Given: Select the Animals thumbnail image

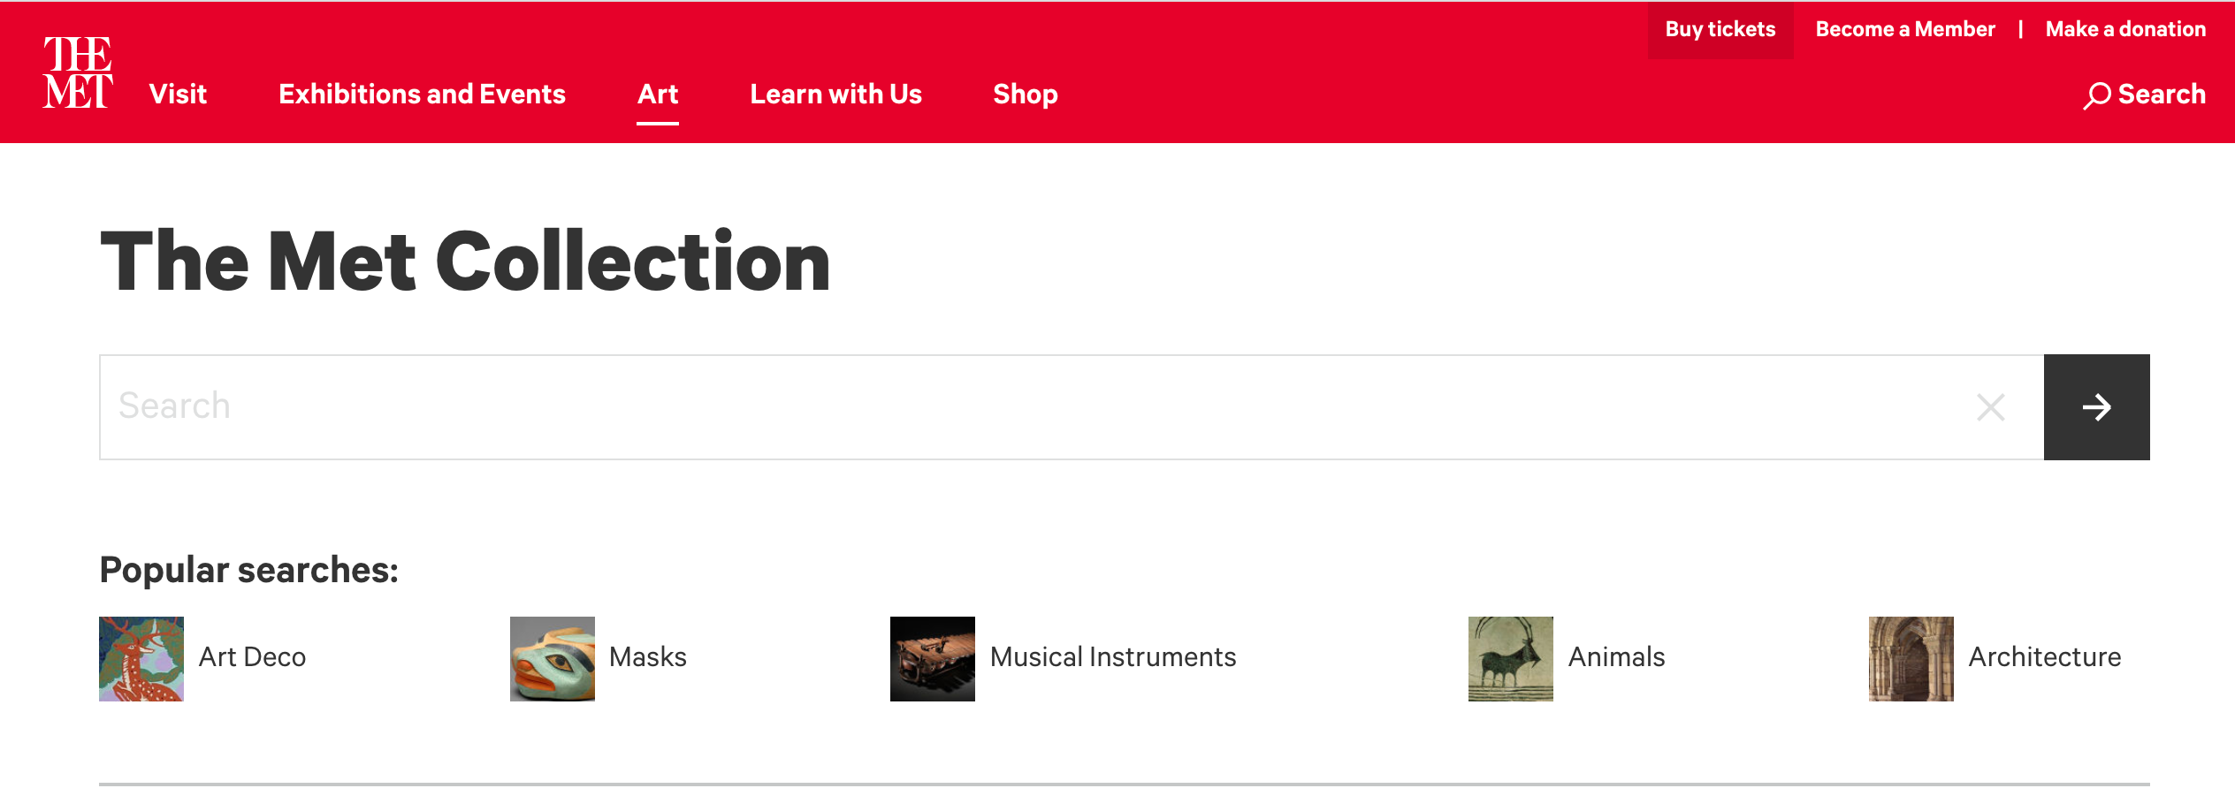Looking at the screenshot, I should 1511,659.
